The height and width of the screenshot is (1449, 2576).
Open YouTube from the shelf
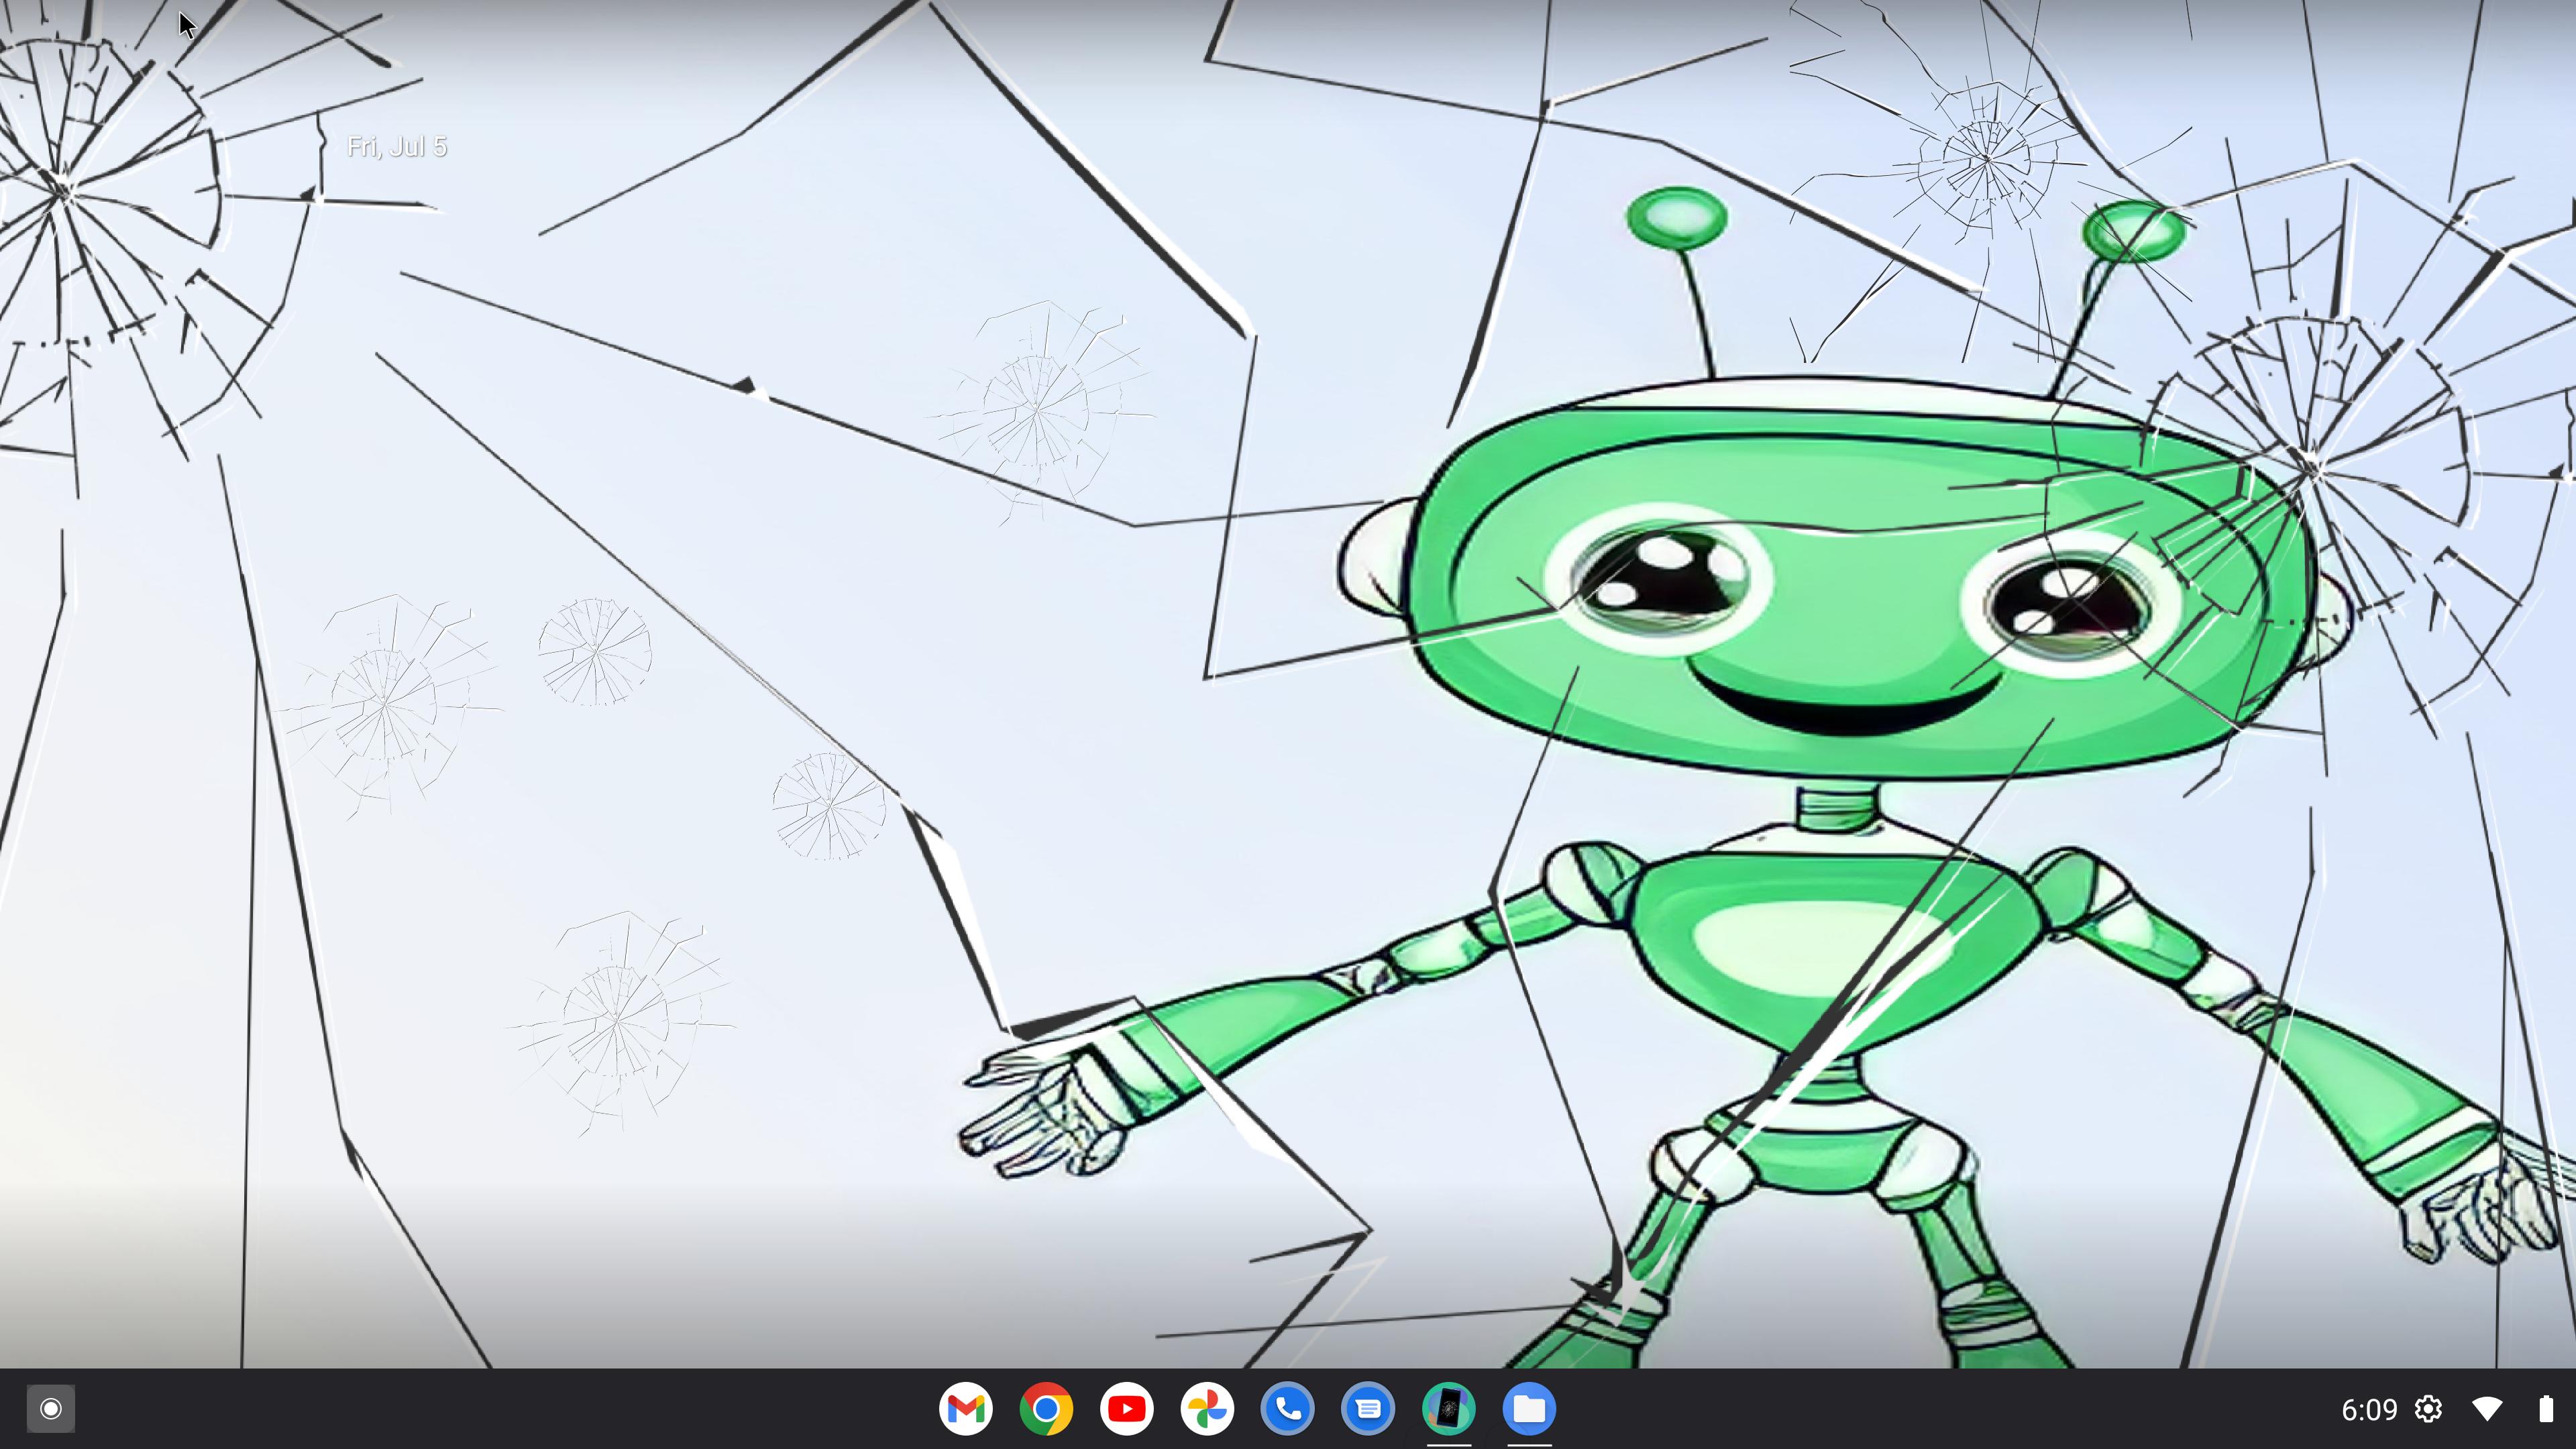click(1127, 1409)
